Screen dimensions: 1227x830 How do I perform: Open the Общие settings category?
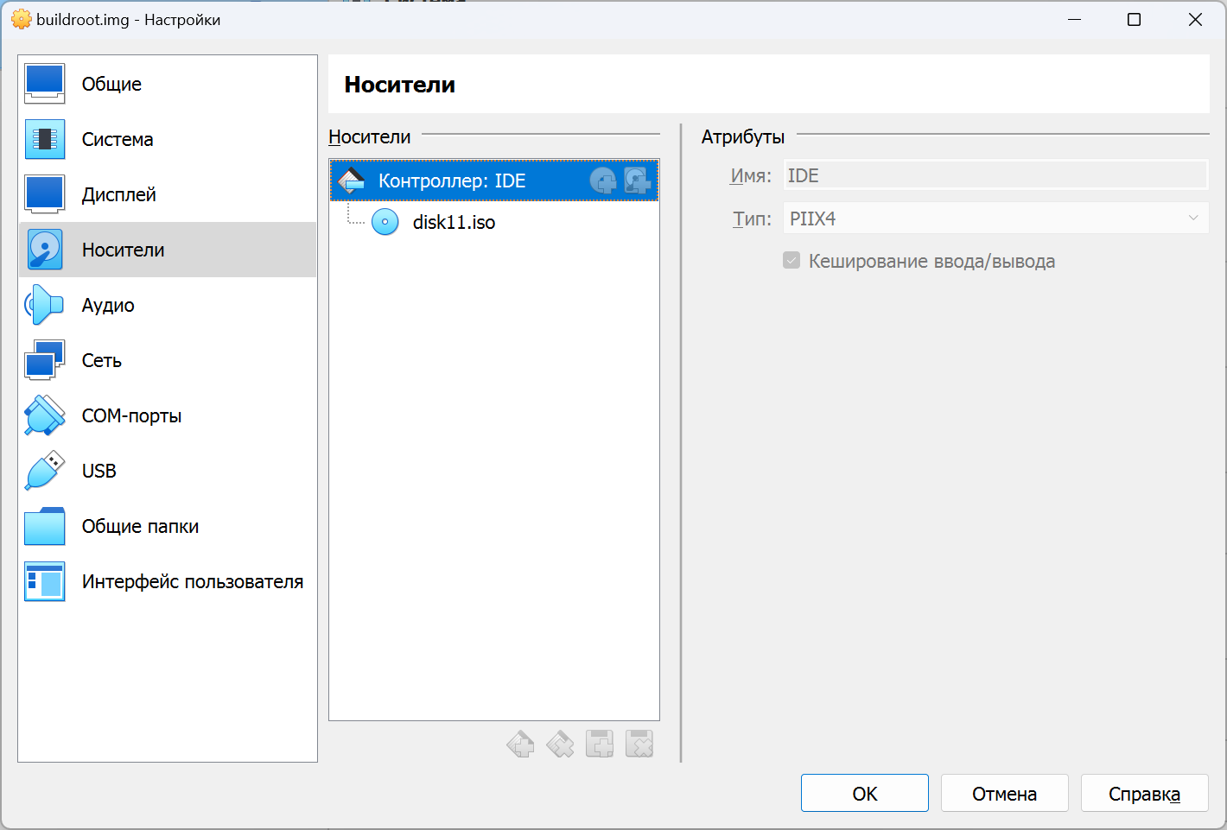point(168,84)
